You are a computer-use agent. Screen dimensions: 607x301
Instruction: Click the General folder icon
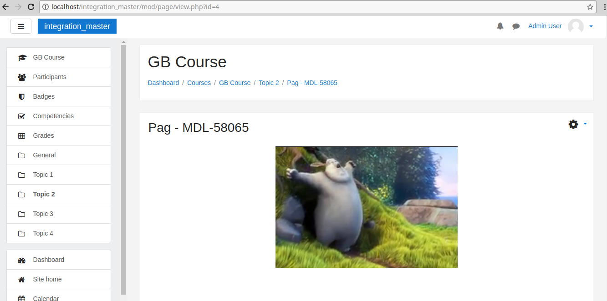[x=21, y=155]
